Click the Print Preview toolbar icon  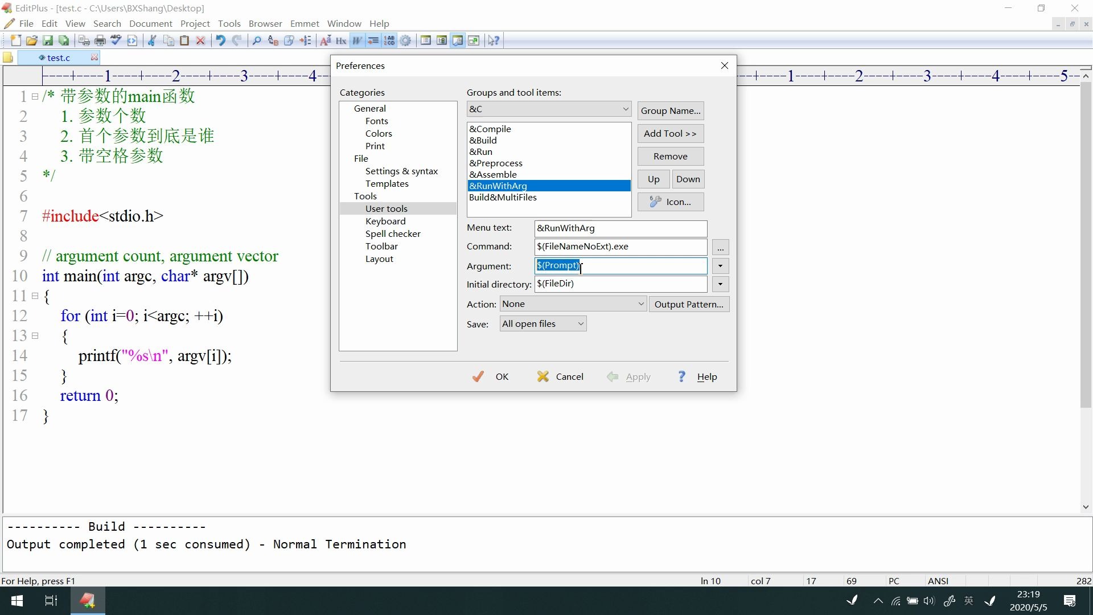[x=84, y=40]
